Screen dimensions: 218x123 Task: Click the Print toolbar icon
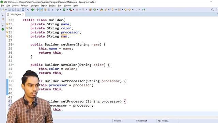(x=18, y=10)
